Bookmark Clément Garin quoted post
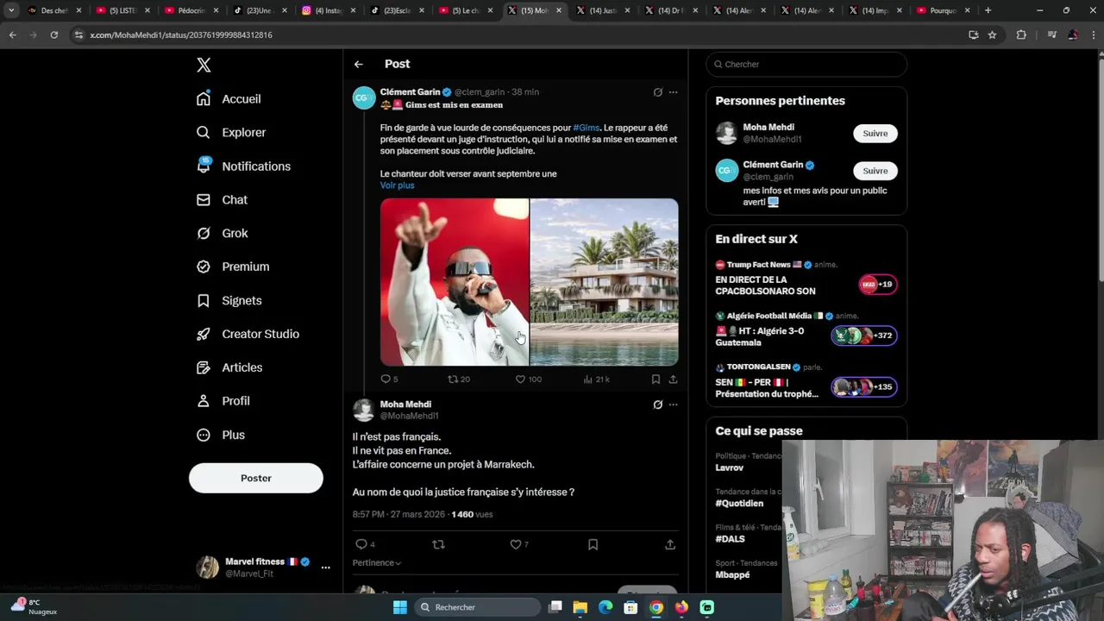This screenshot has width=1104, height=621. pyautogui.click(x=655, y=379)
